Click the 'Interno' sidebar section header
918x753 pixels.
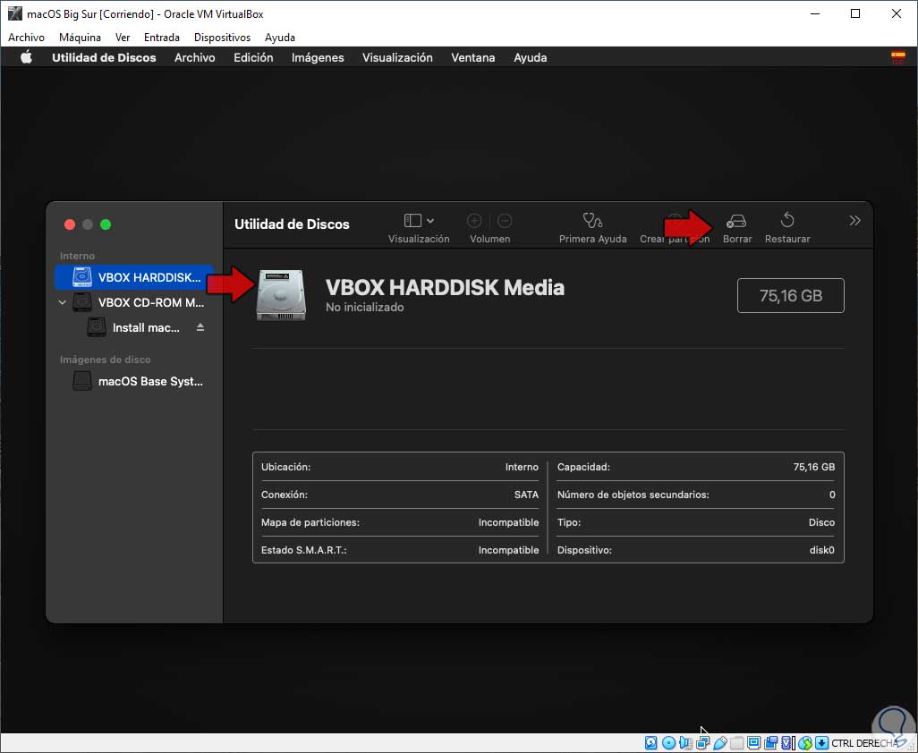click(x=77, y=256)
